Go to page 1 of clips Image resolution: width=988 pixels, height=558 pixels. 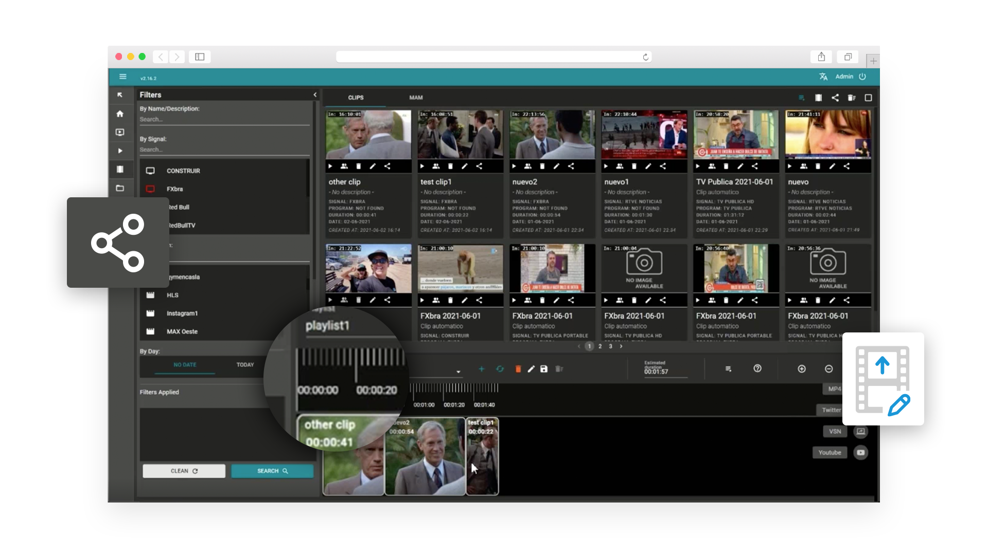pyautogui.click(x=590, y=346)
